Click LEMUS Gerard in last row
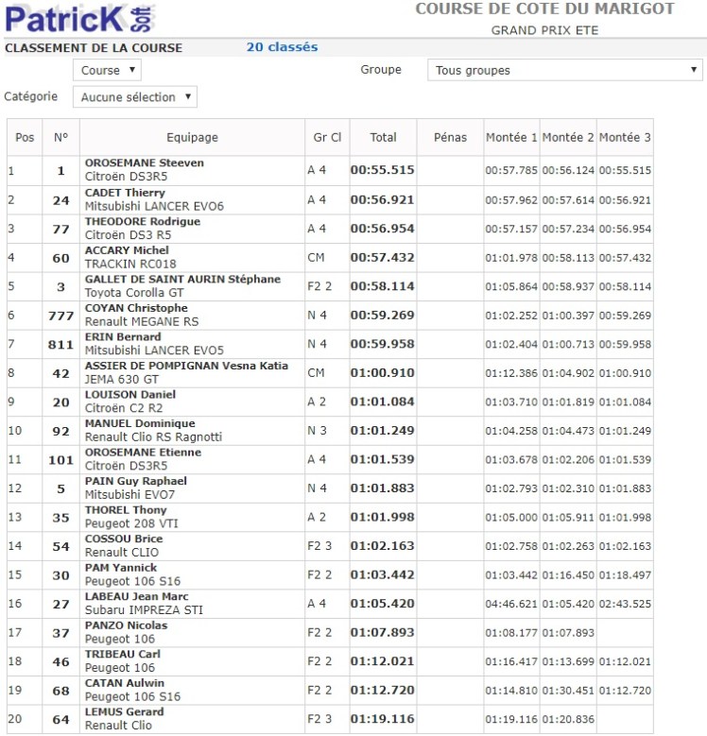 click(124, 711)
